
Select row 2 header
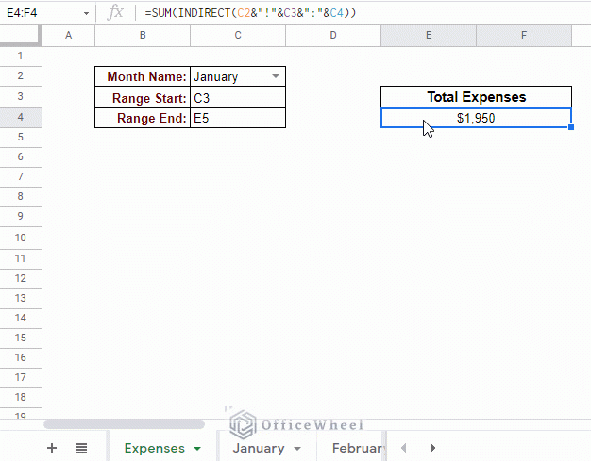[21, 76]
